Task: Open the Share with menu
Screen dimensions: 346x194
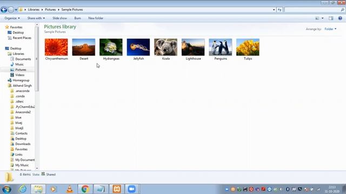Action: (36, 18)
